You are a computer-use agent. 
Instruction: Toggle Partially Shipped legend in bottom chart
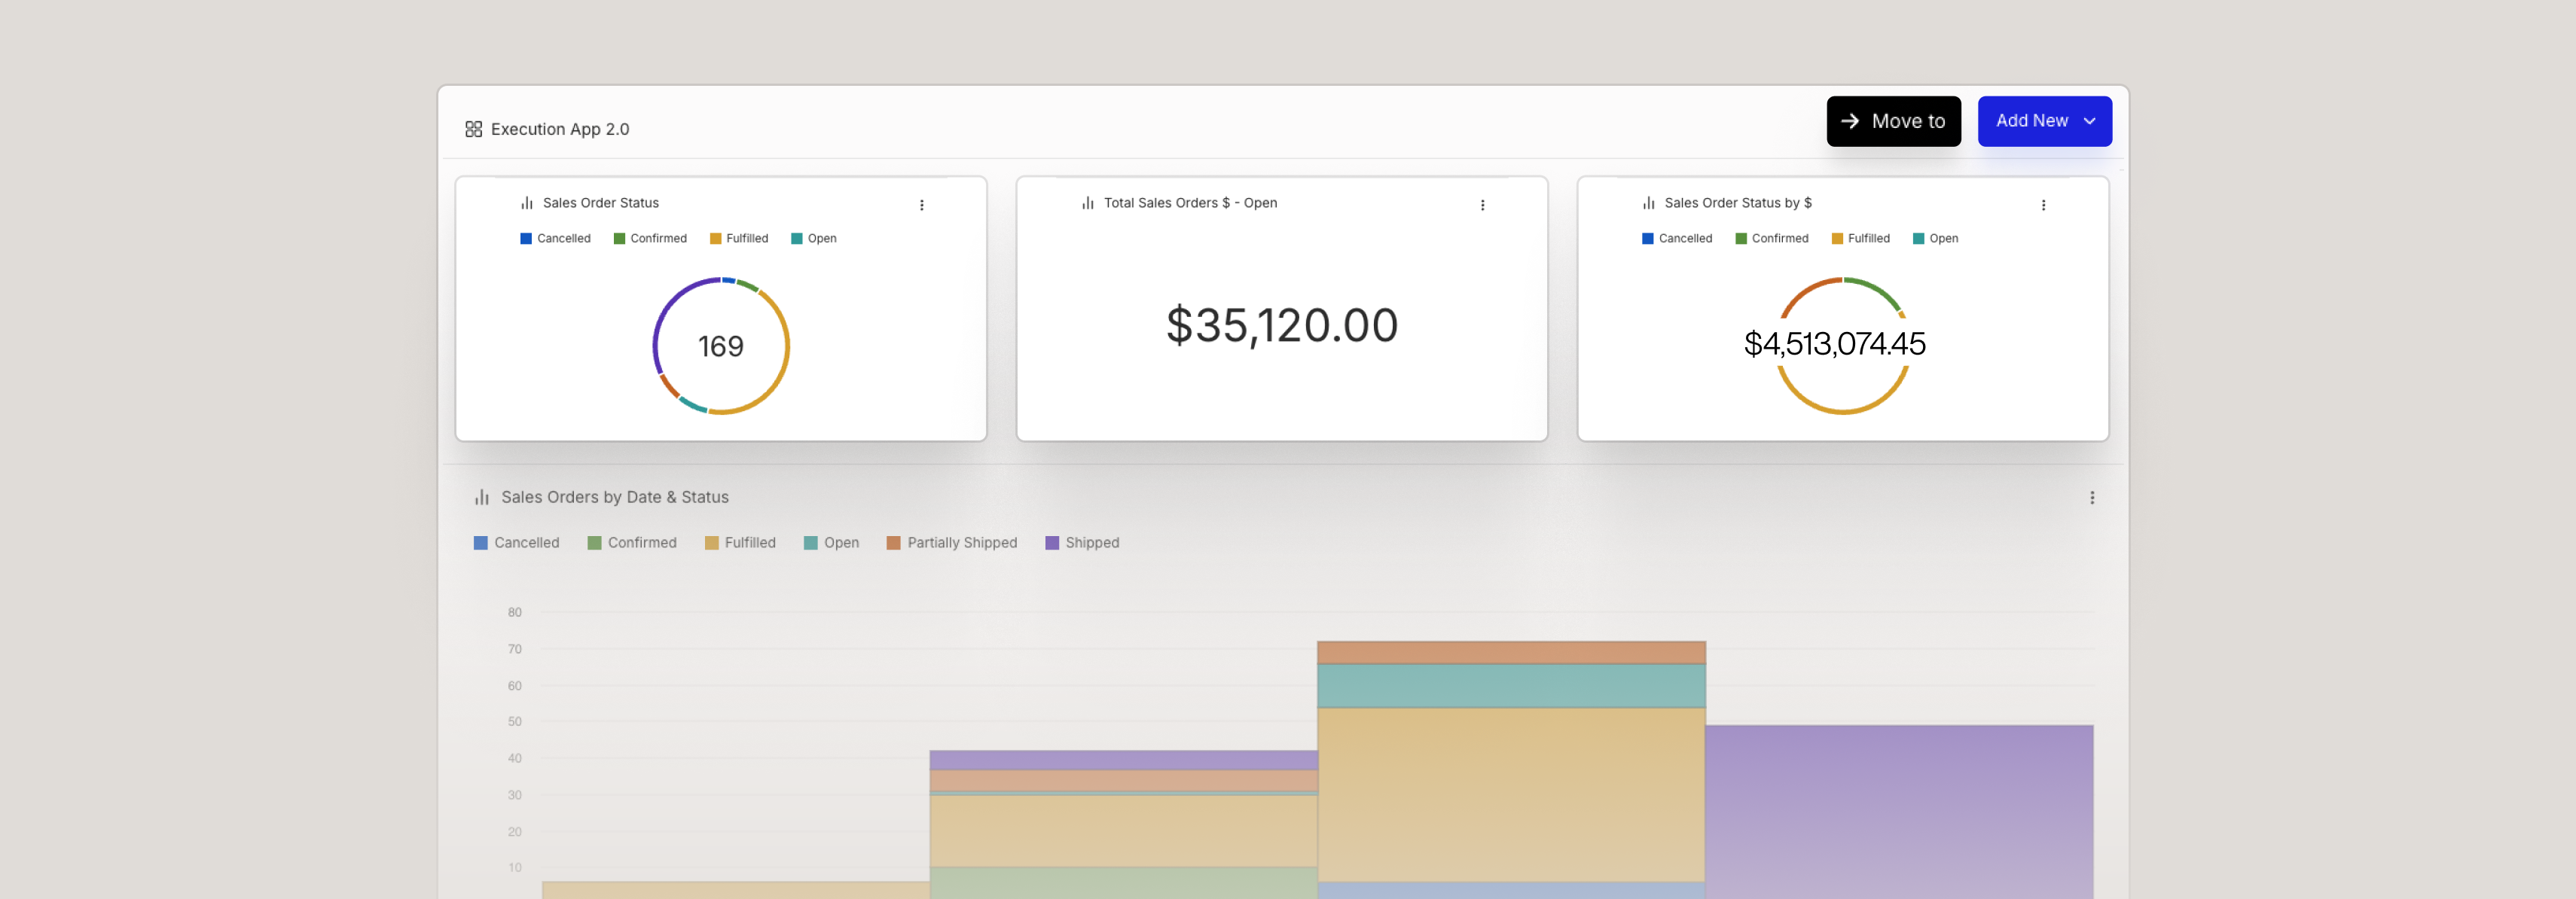coord(952,543)
